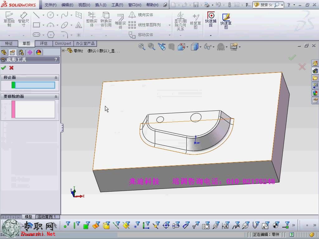The width and height of the screenshot is (319, 239).
Task: Select the Smart Dimension (智能尺寸) tool
Action: [23, 19]
